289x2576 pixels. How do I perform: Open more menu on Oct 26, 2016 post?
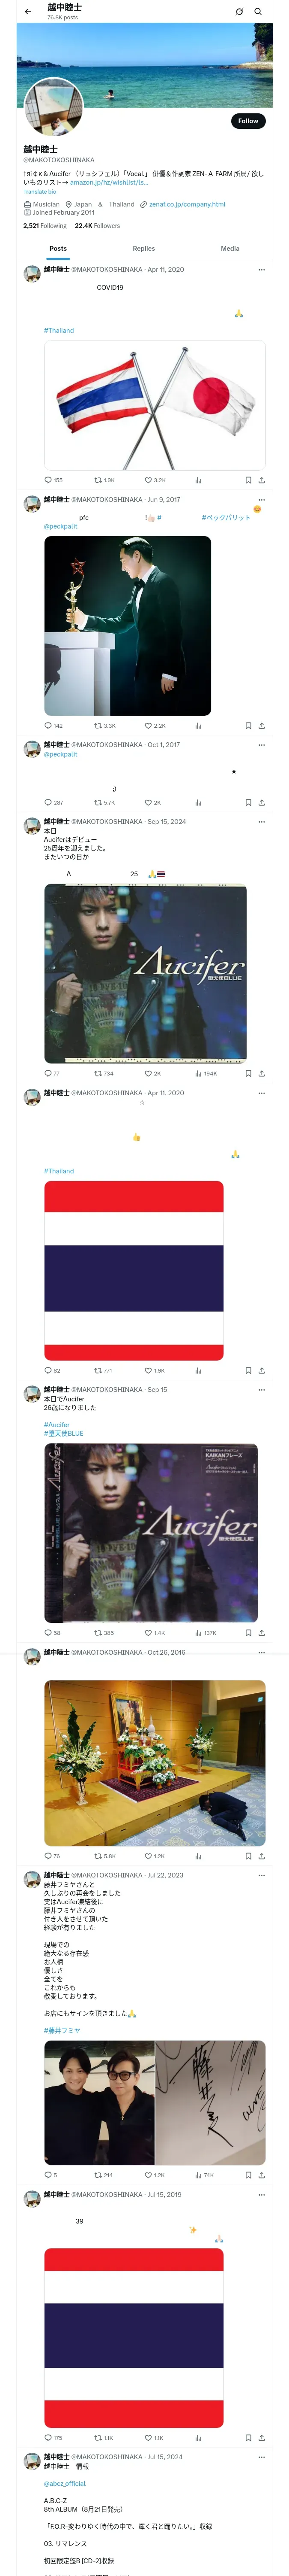(x=261, y=1653)
